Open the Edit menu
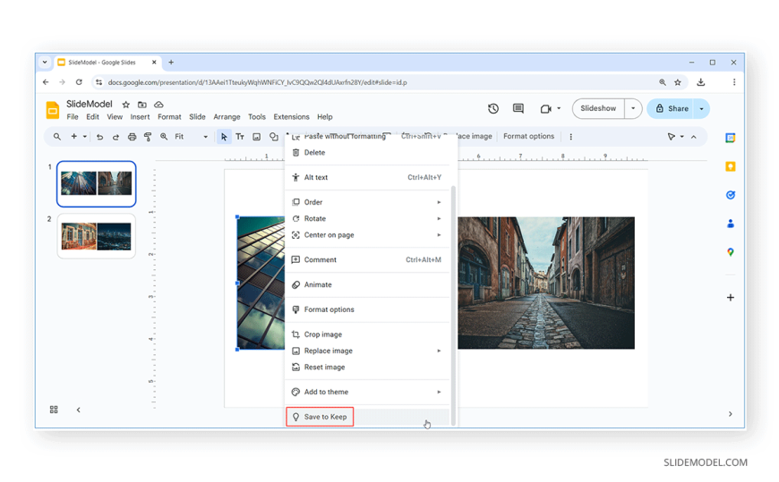The width and height of the screenshot is (779, 482). pyautogui.click(x=92, y=116)
